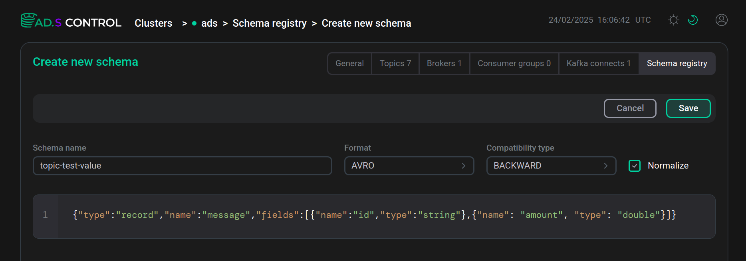Switch to light theme sun icon

coord(674,20)
